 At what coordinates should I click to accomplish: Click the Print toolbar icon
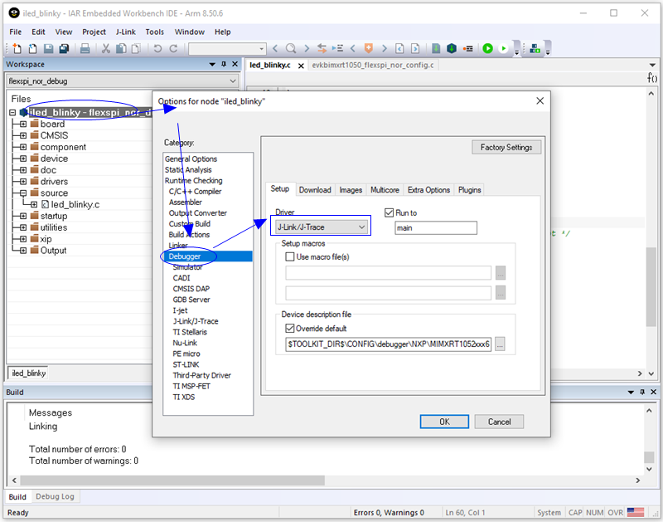pyautogui.click(x=85, y=49)
